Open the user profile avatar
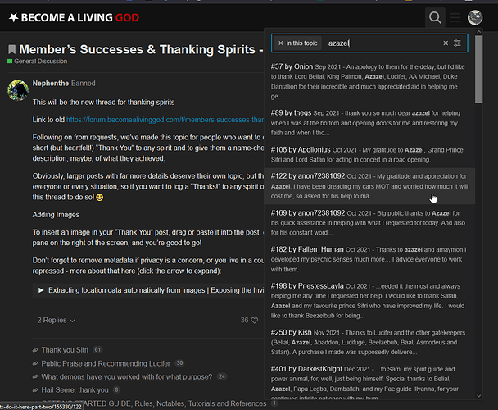Image resolution: width=498 pixels, height=410 pixels. (475, 17)
